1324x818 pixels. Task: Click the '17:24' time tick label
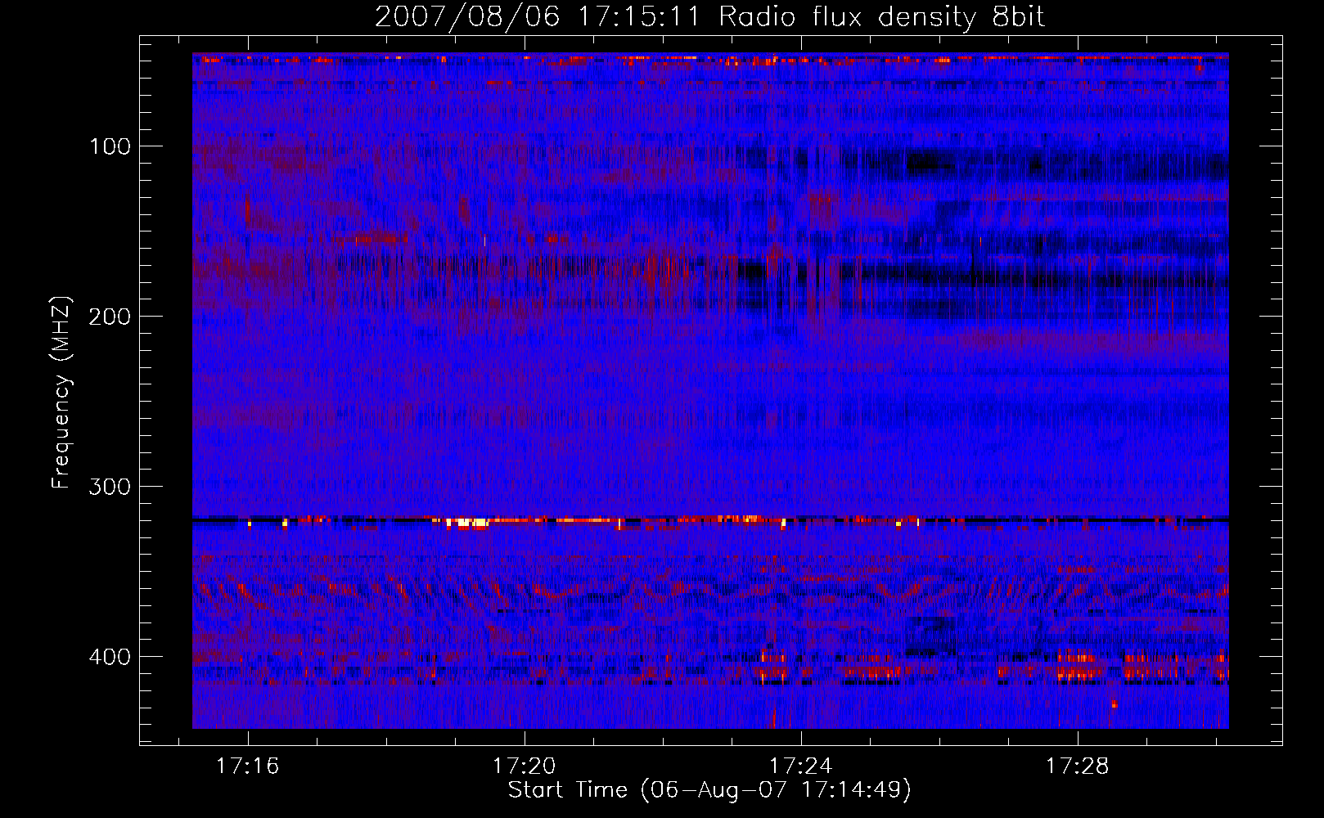(800, 766)
